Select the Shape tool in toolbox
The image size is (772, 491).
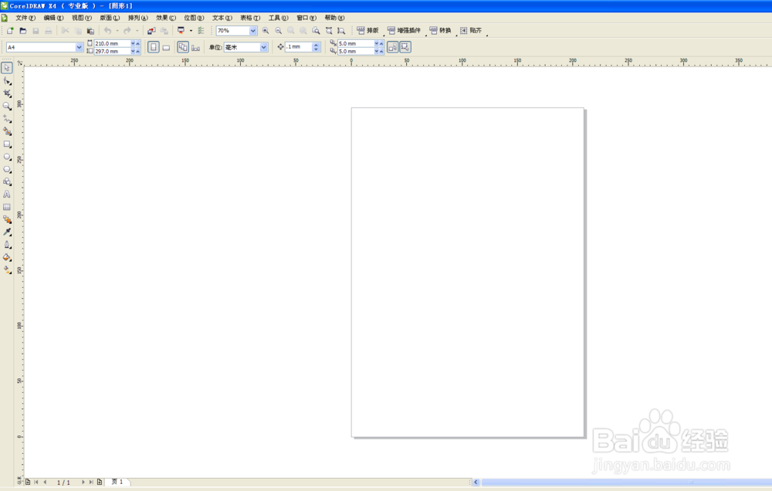(x=7, y=80)
